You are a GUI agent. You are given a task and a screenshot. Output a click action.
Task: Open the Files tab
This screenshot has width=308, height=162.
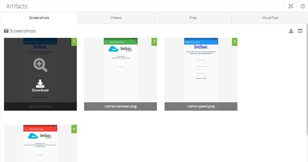coord(193,17)
